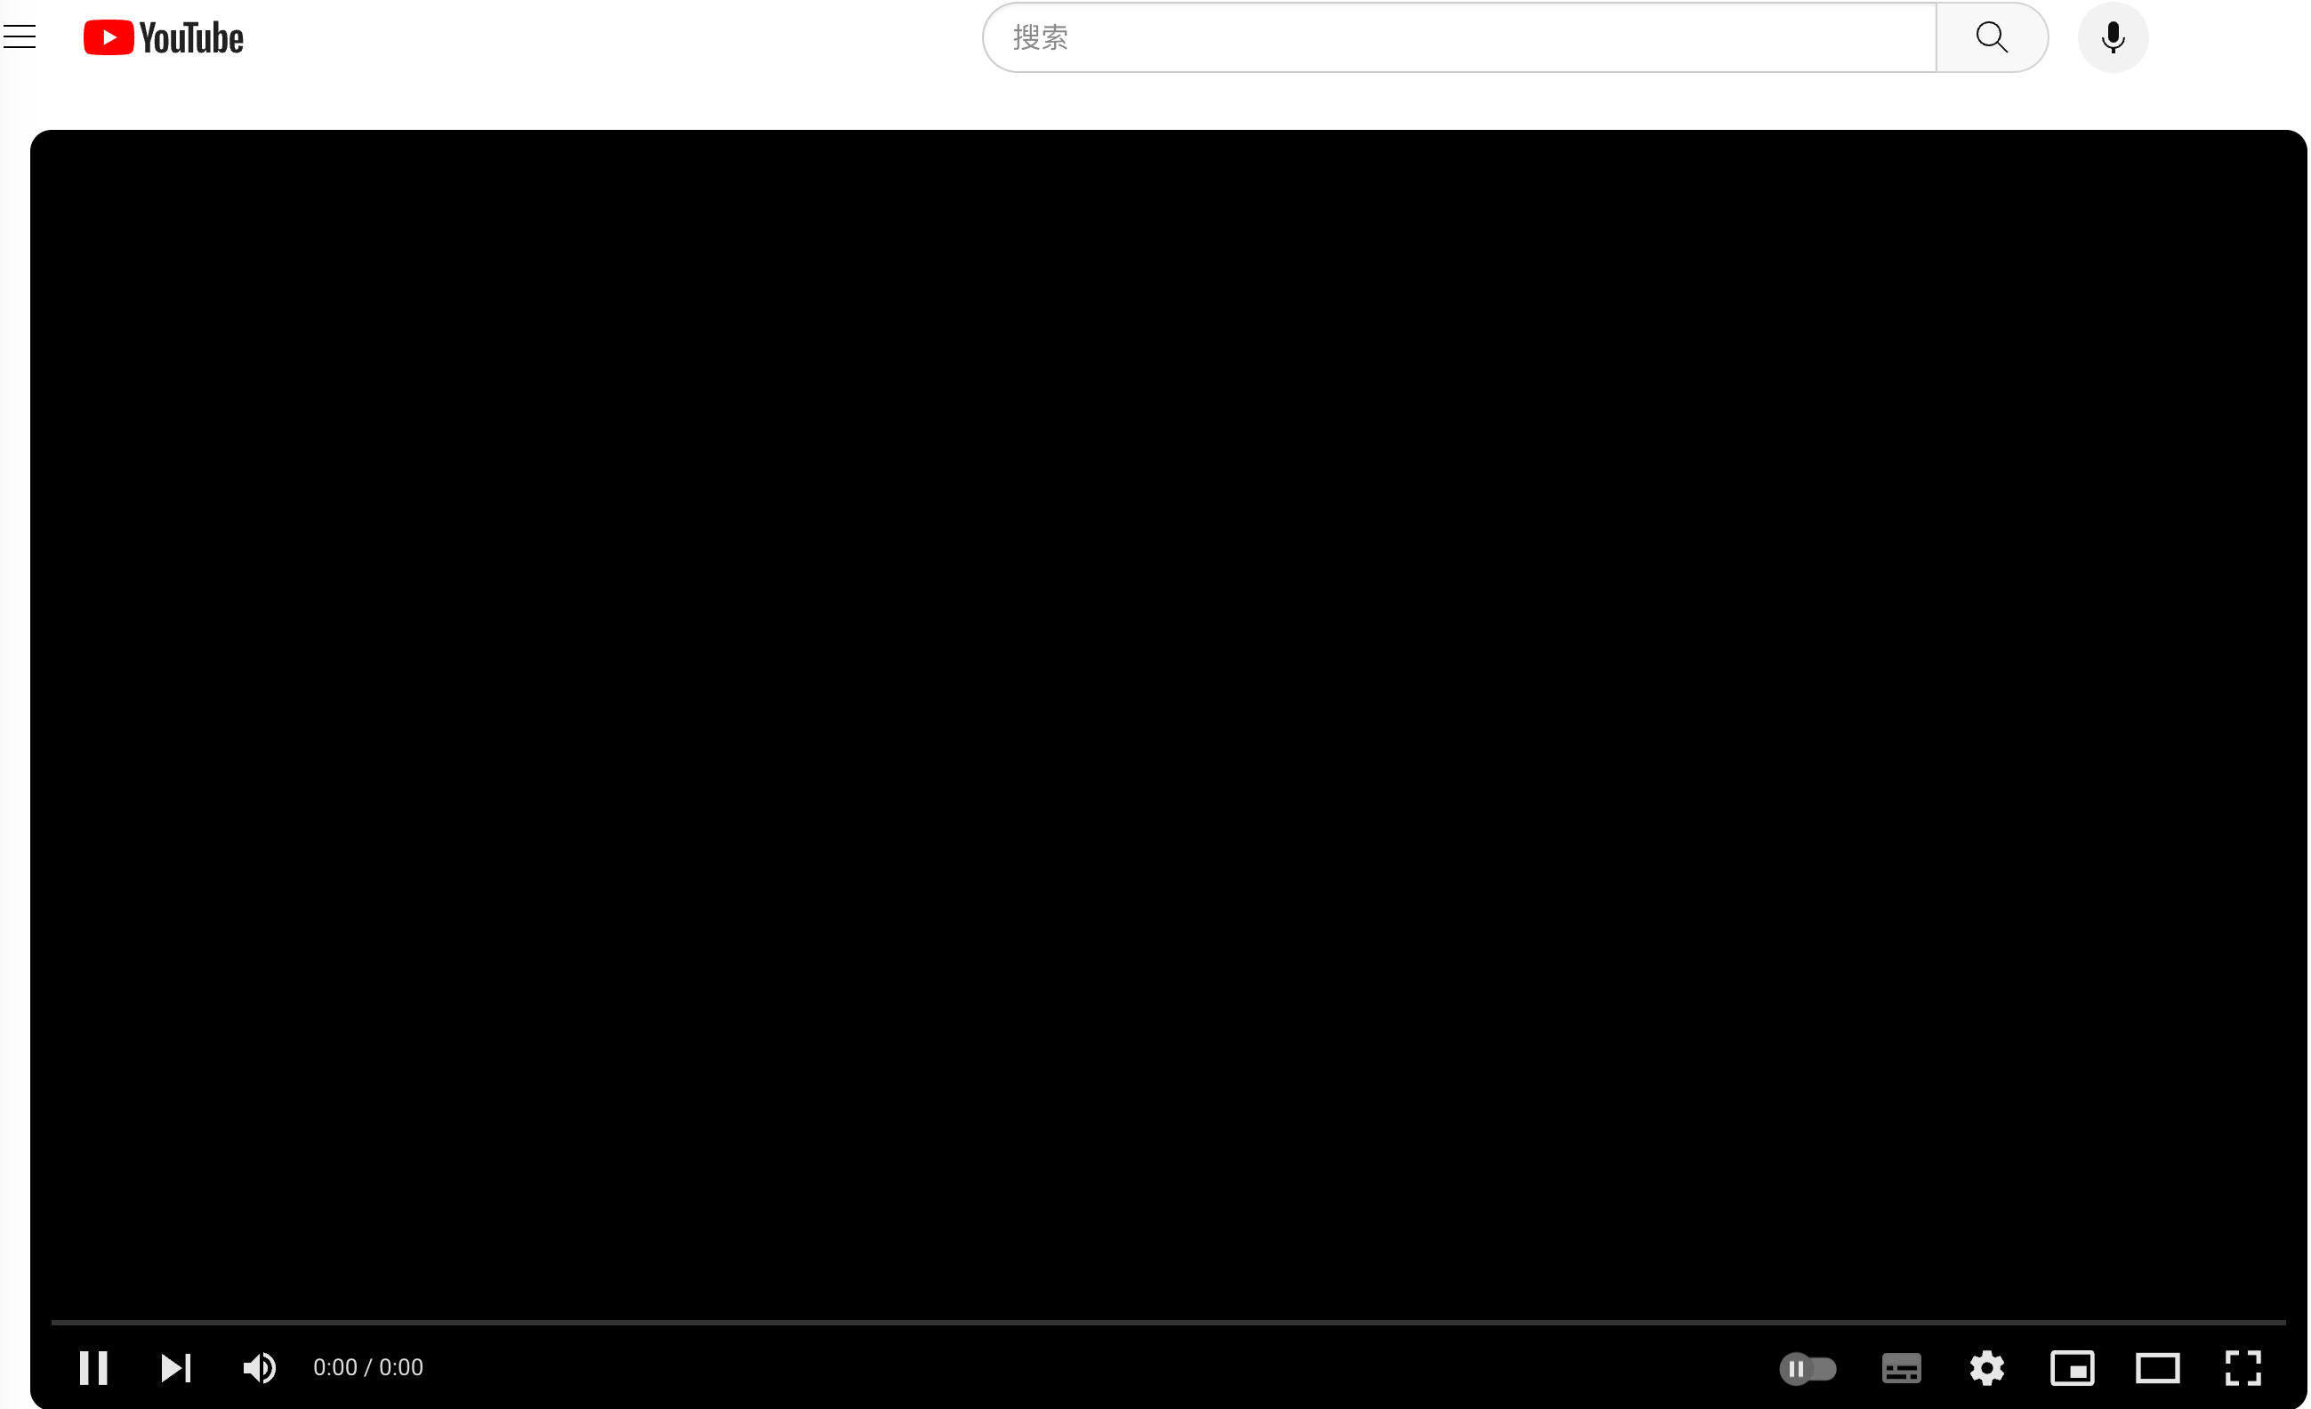The width and height of the screenshot is (2311, 1409).
Task: Mute audio using the speaker icon
Action: click(259, 1368)
